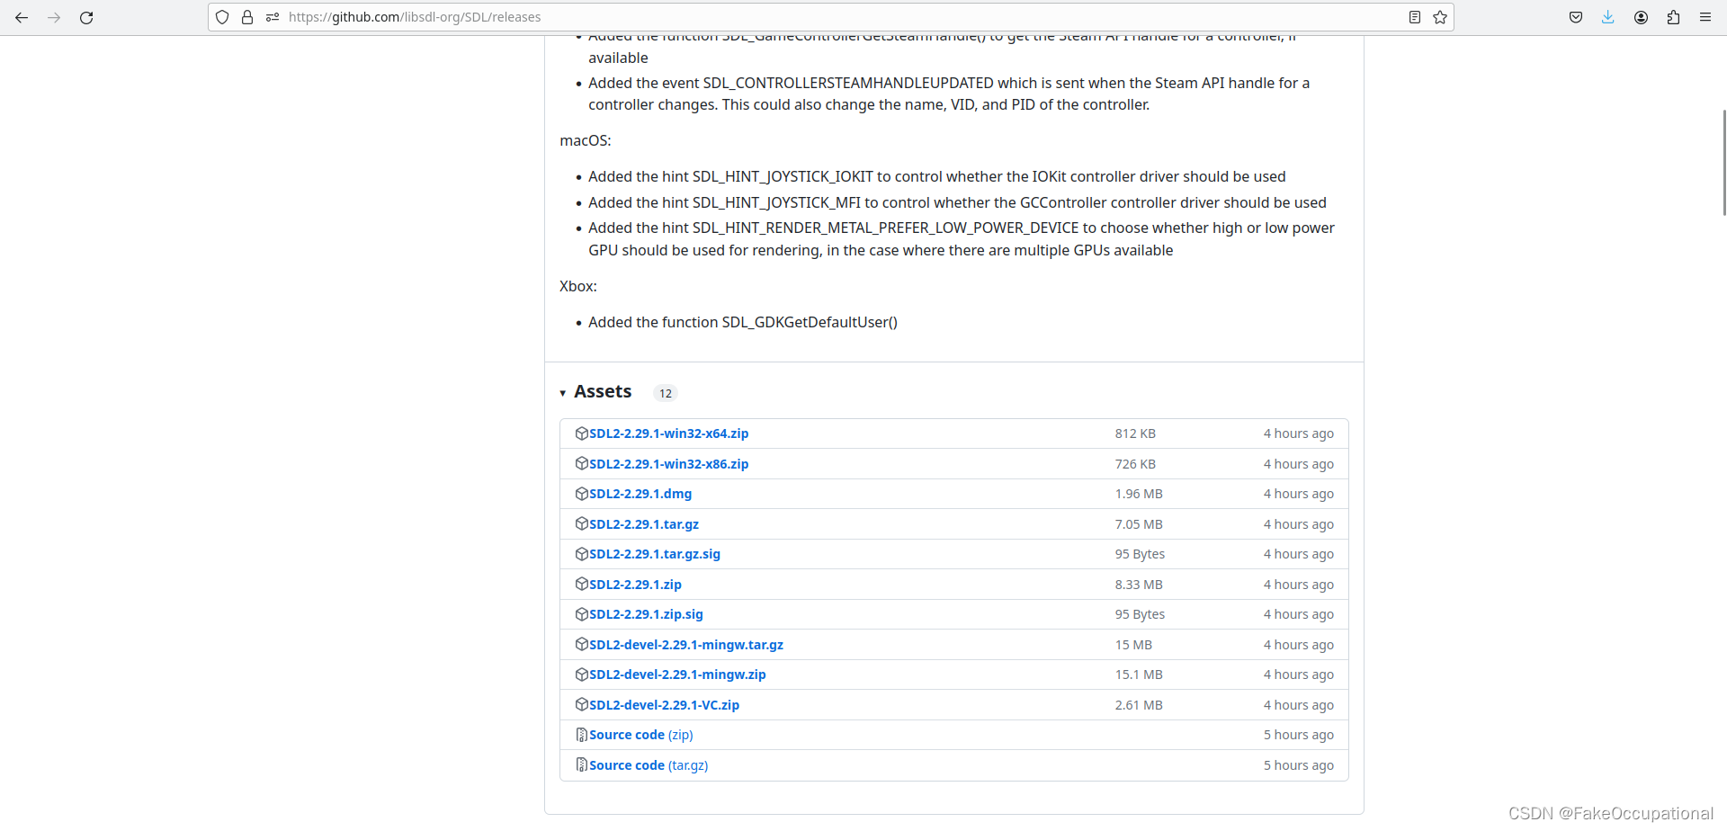Download SDL2-devel-2.29.1-mingw.tar.gz
Image resolution: width=1727 pixels, height=831 pixels.
[x=686, y=645]
